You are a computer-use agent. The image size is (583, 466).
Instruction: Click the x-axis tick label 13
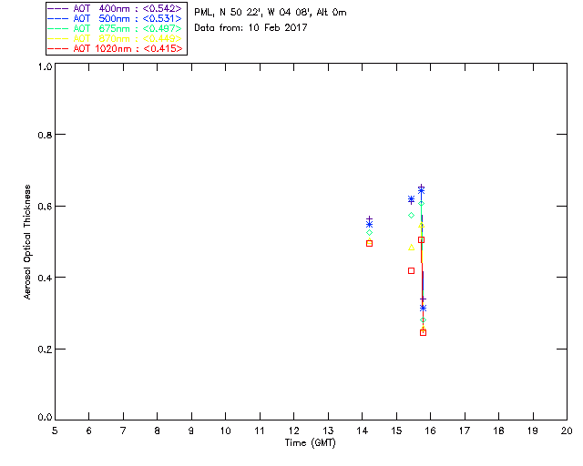328,431
